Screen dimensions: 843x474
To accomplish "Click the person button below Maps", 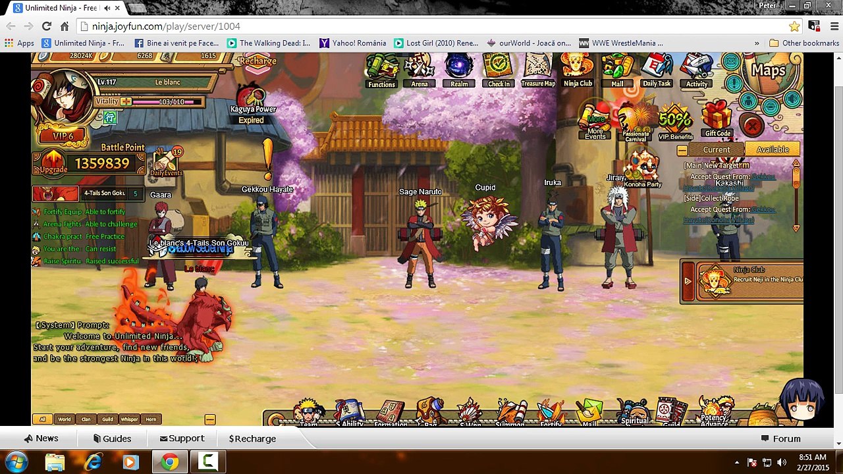I will (748, 101).
